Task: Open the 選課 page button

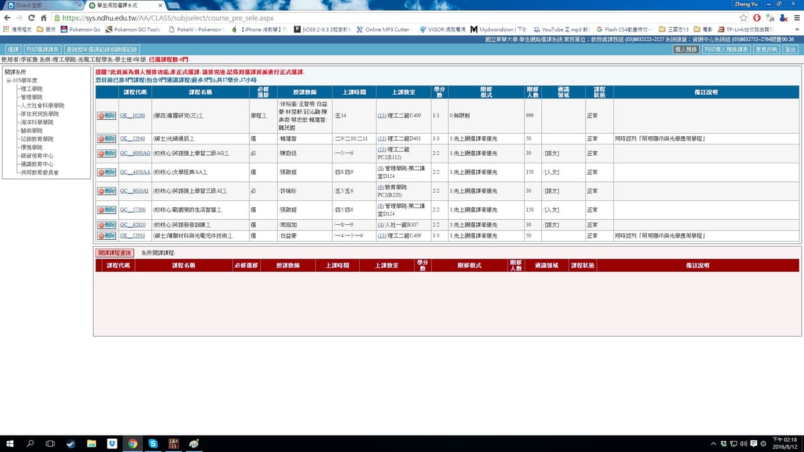Action: tap(13, 49)
